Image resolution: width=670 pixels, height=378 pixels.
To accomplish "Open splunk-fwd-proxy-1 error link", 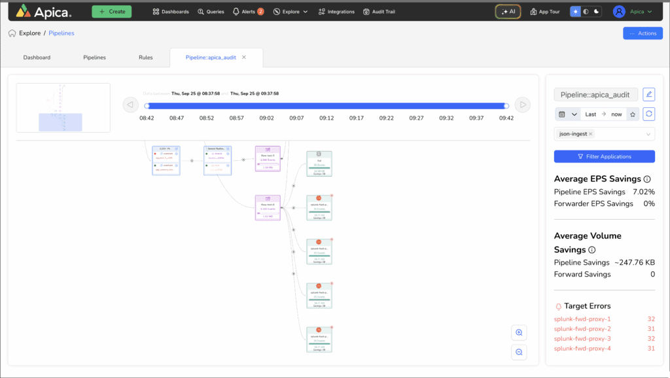I will [582, 319].
